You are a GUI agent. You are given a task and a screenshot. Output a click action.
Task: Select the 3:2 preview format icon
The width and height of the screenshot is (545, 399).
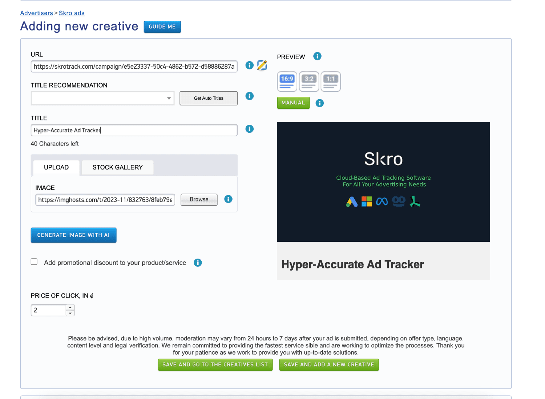(x=309, y=81)
